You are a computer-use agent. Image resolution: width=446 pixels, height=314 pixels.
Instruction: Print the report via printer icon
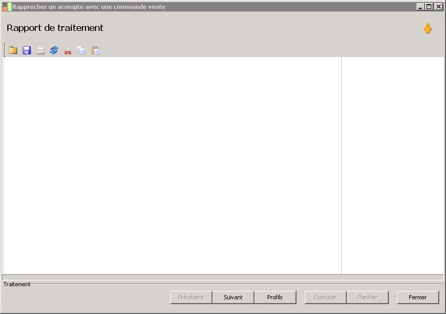[x=40, y=50]
